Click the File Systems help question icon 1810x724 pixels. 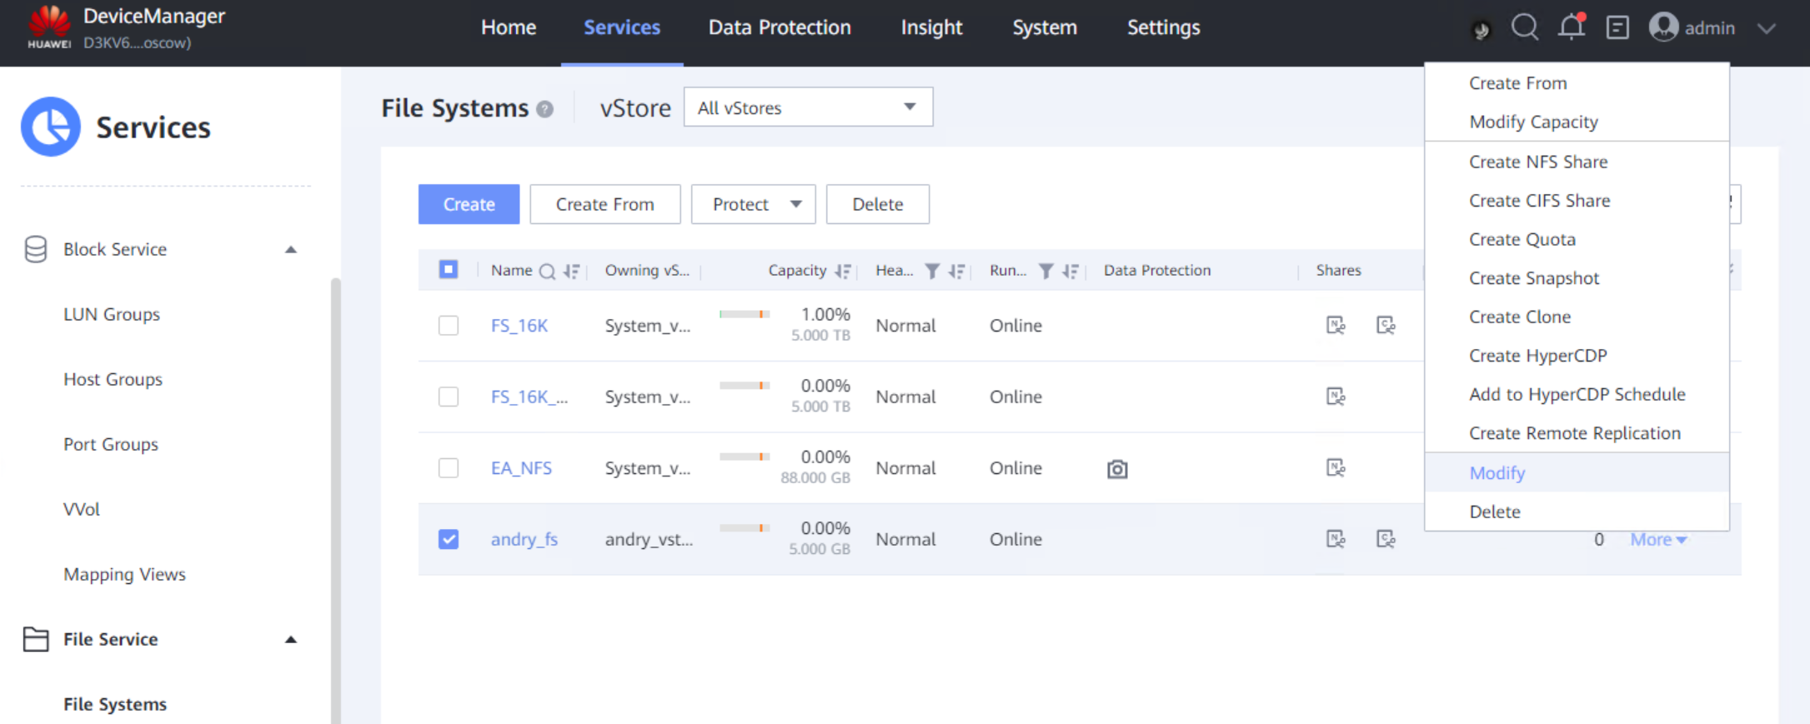(545, 109)
